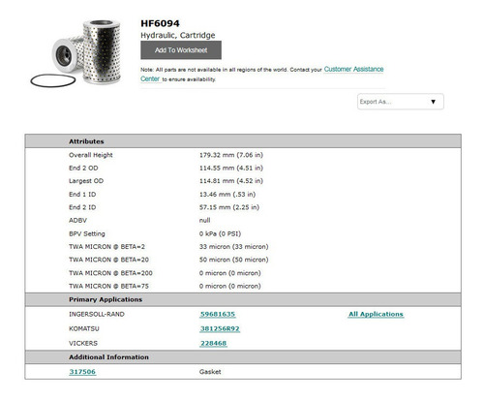484x400 pixels.
Task: Click the Additional Information section header
Action: pos(243,357)
